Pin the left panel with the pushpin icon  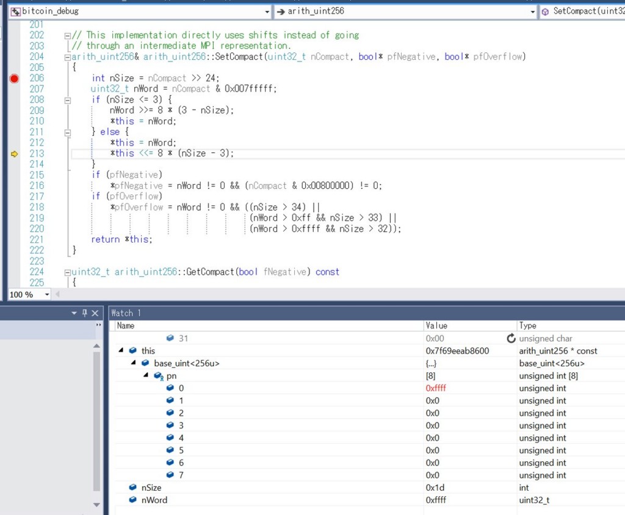point(84,313)
